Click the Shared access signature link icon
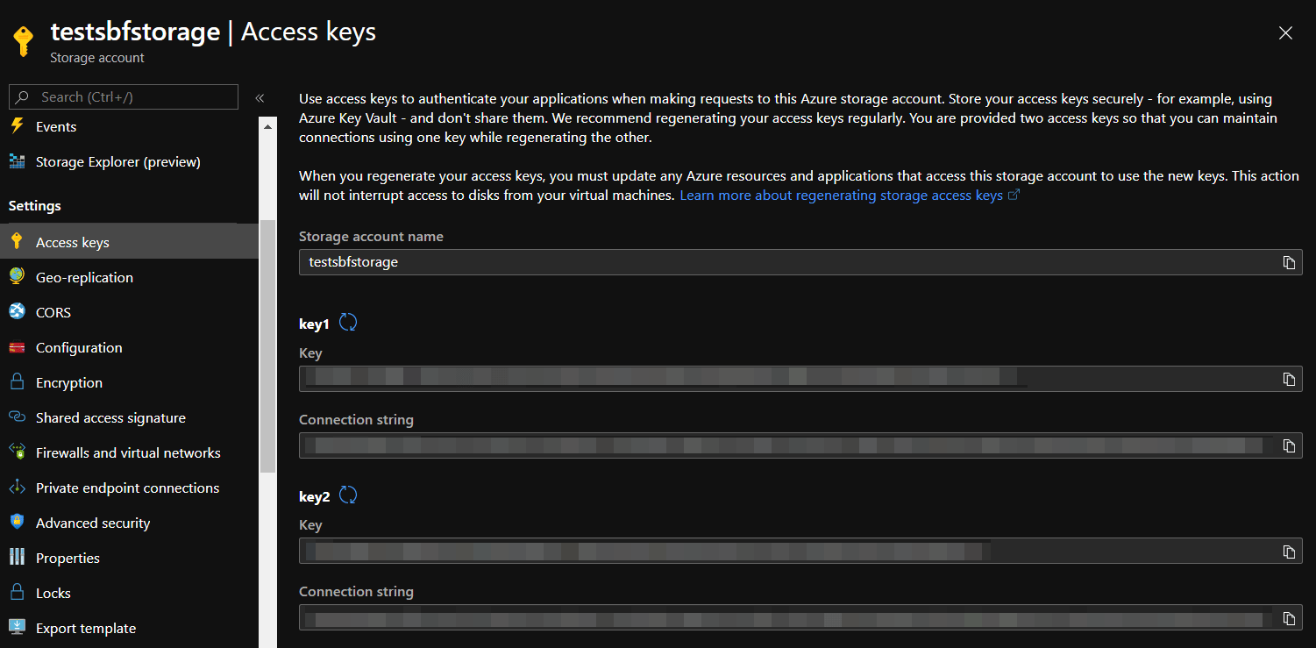 pos(17,417)
